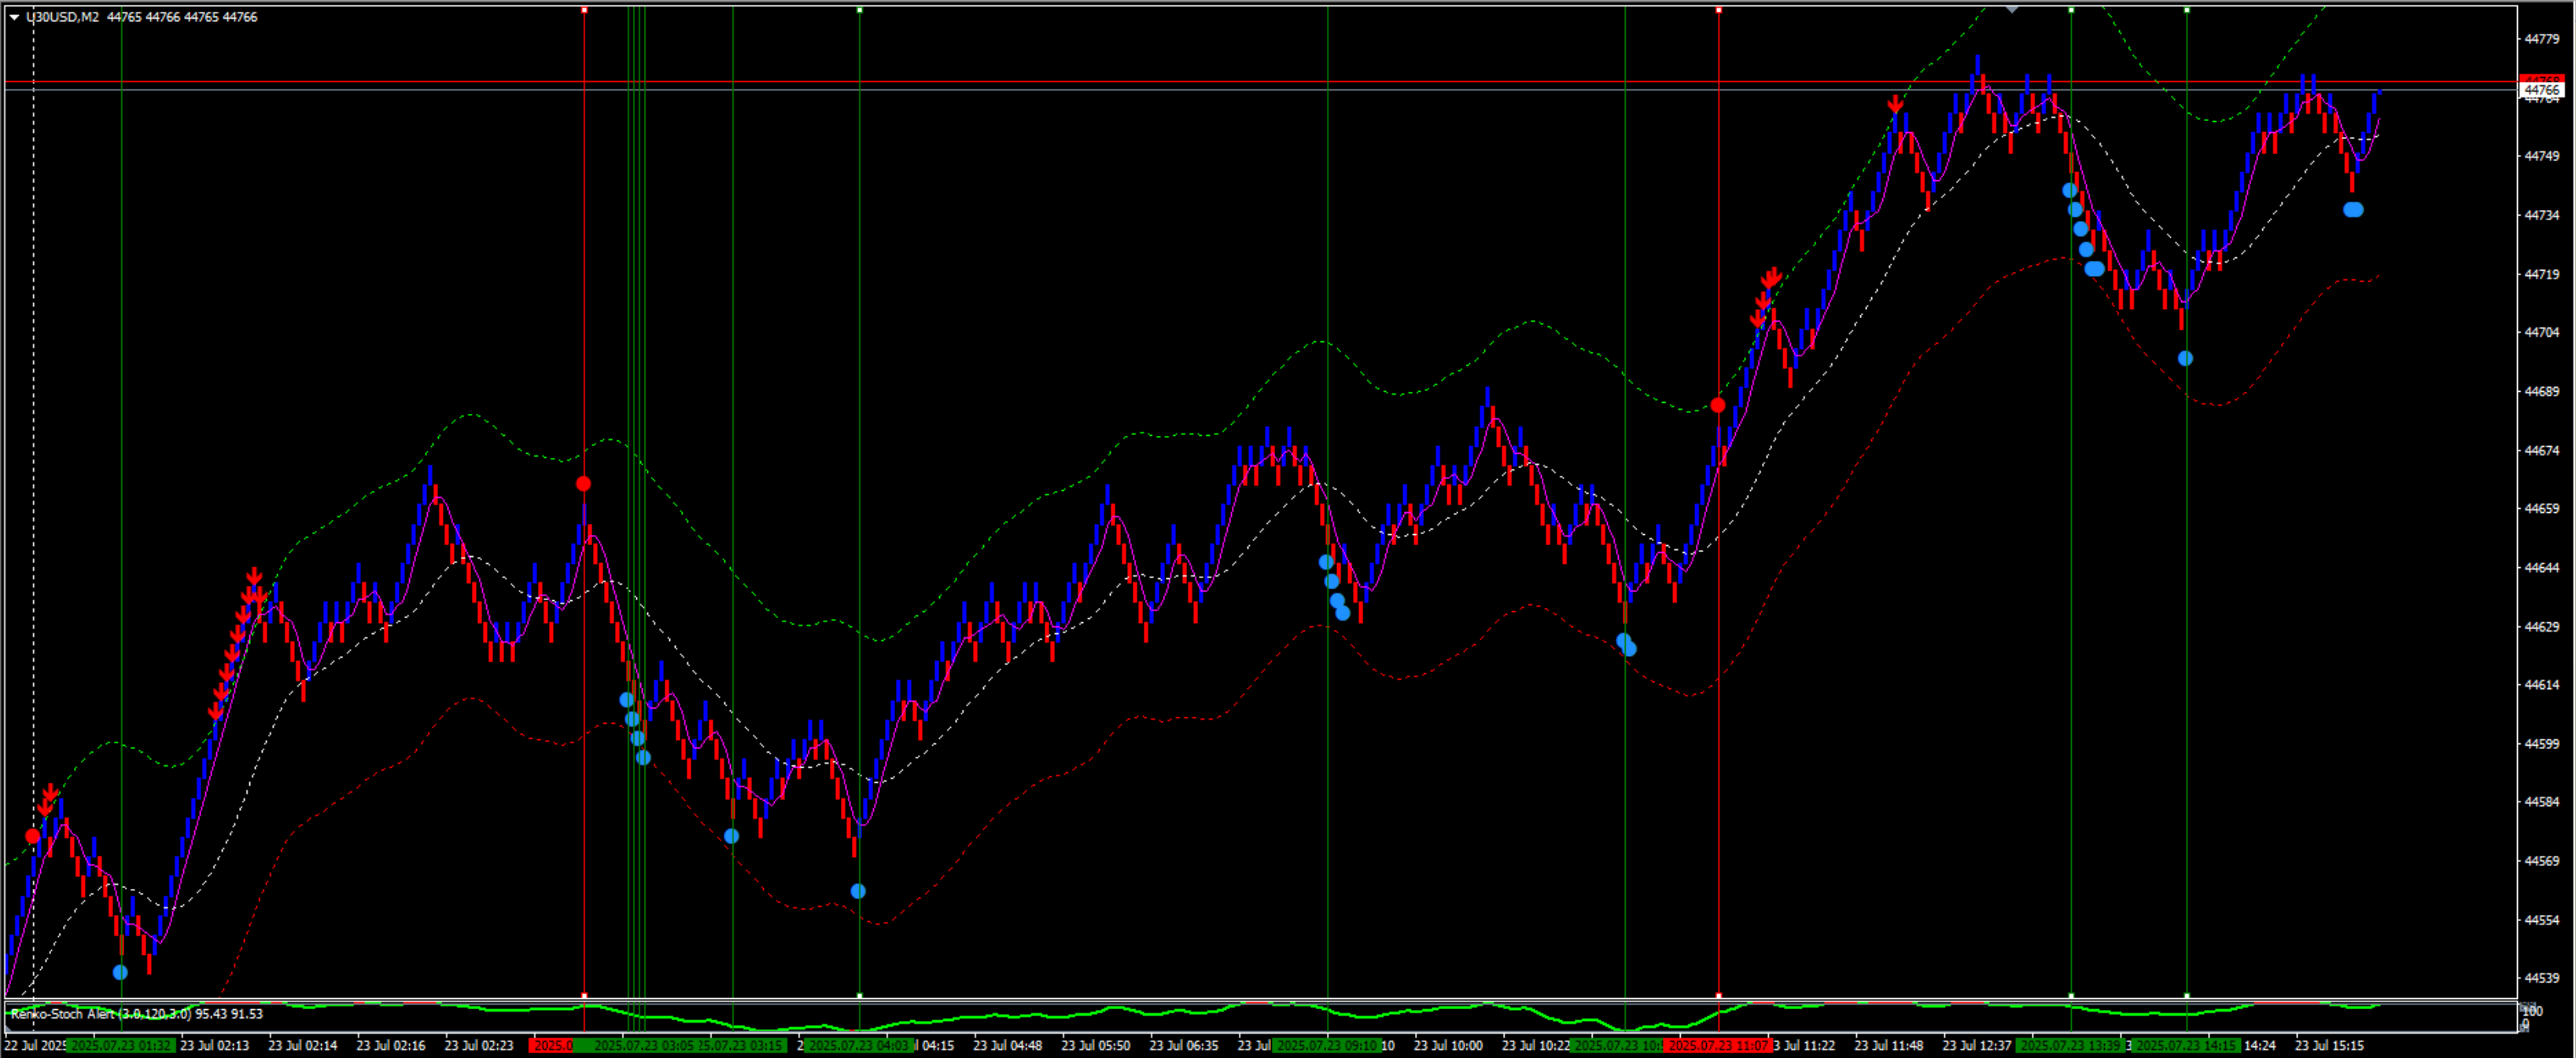Click the red dot at the chart's far left
Image resolution: width=2576 pixels, height=1058 pixels.
coord(33,836)
